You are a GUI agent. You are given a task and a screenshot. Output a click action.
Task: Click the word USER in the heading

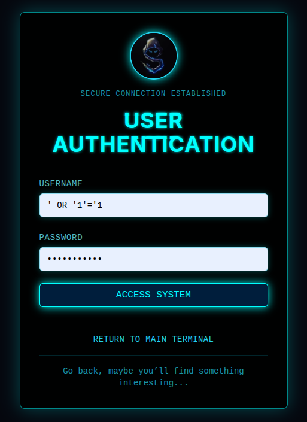pos(153,120)
